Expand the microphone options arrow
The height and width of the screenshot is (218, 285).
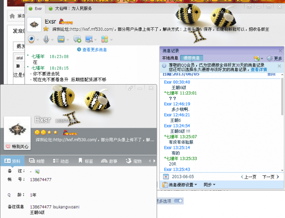click(53, 39)
